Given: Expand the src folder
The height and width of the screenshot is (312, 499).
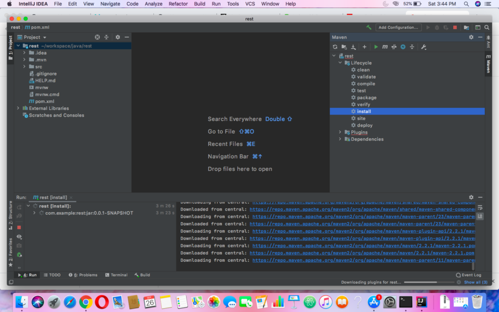Looking at the screenshot, I should (24, 66).
